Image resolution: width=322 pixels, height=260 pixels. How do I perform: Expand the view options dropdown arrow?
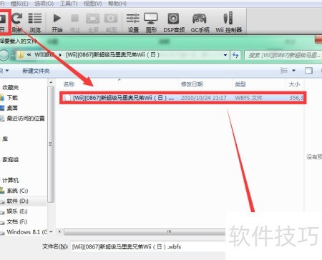point(294,71)
